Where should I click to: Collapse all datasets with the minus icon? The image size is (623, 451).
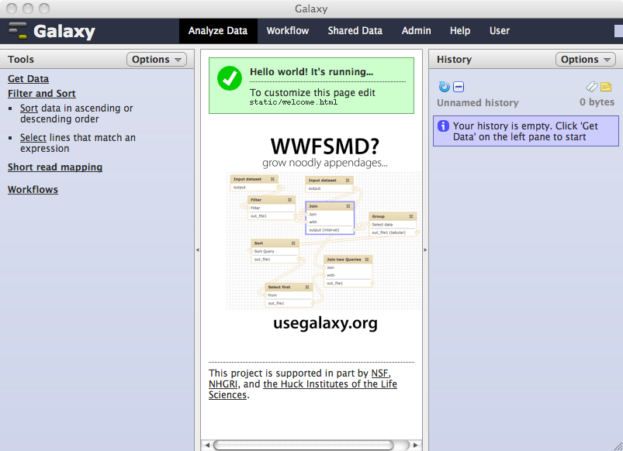[459, 87]
